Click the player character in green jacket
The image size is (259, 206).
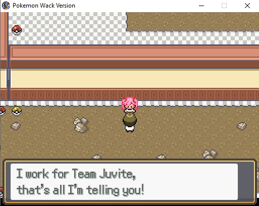tap(130, 122)
